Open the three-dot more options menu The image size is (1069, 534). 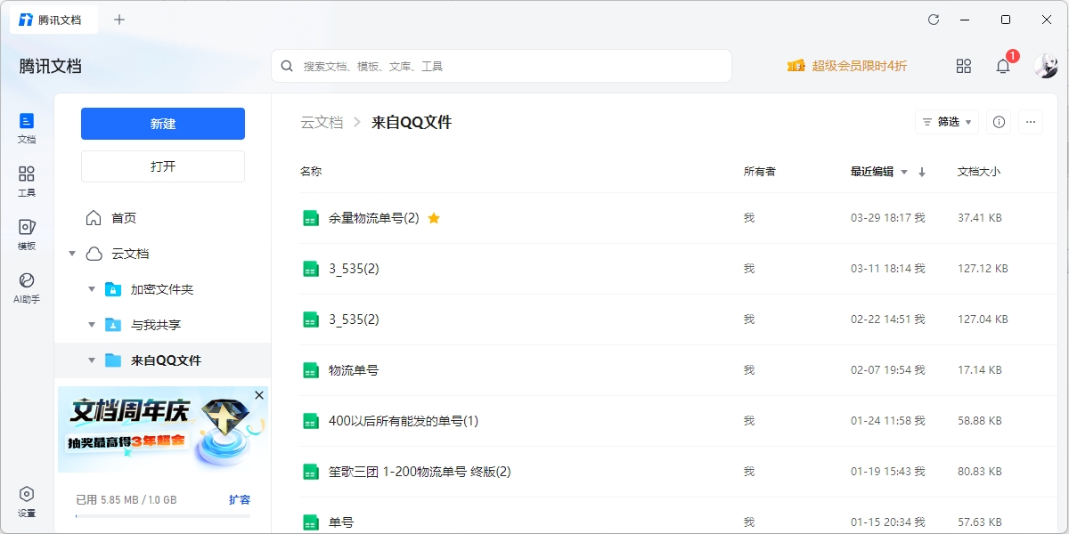[x=1031, y=122]
